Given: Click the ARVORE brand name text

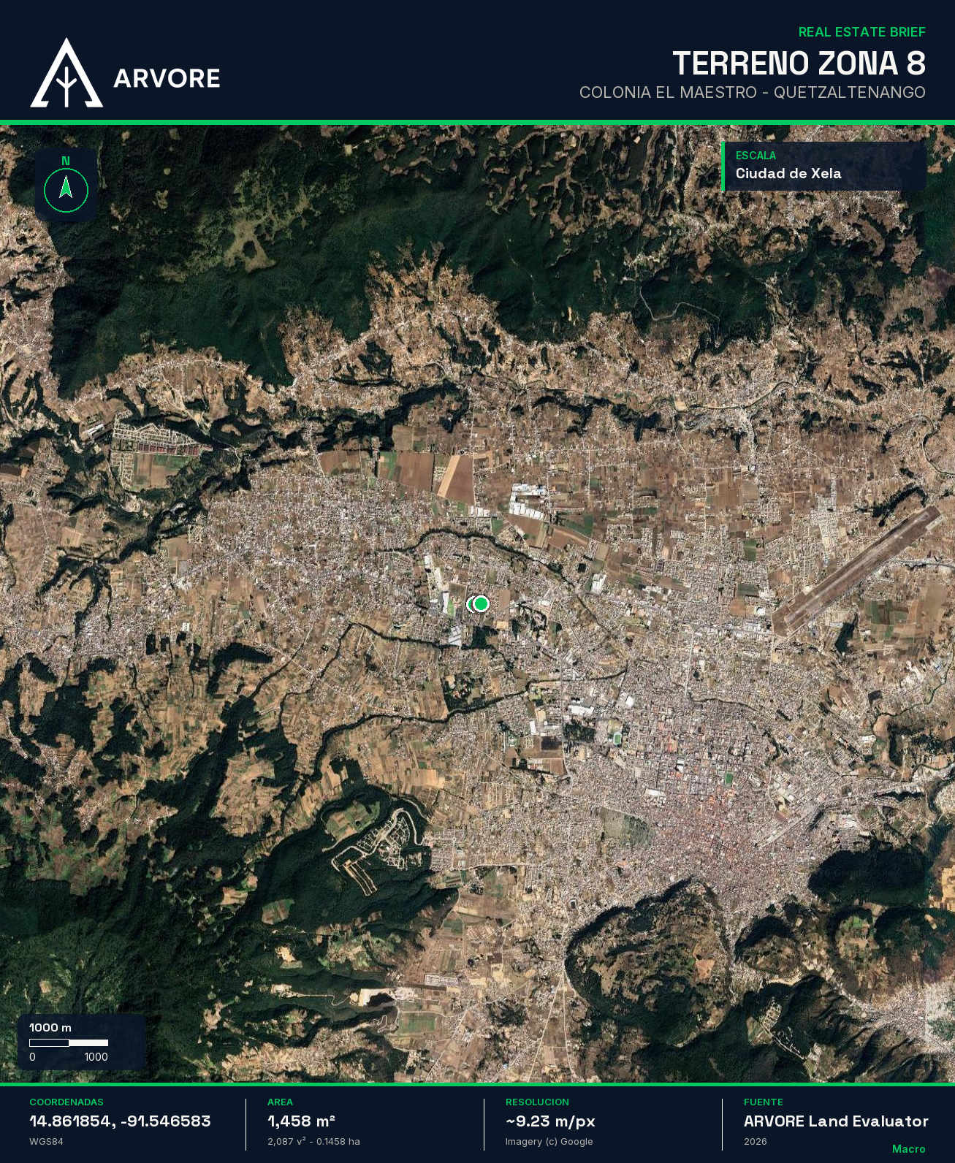Looking at the screenshot, I should pyautogui.click(x=167, y=78).
